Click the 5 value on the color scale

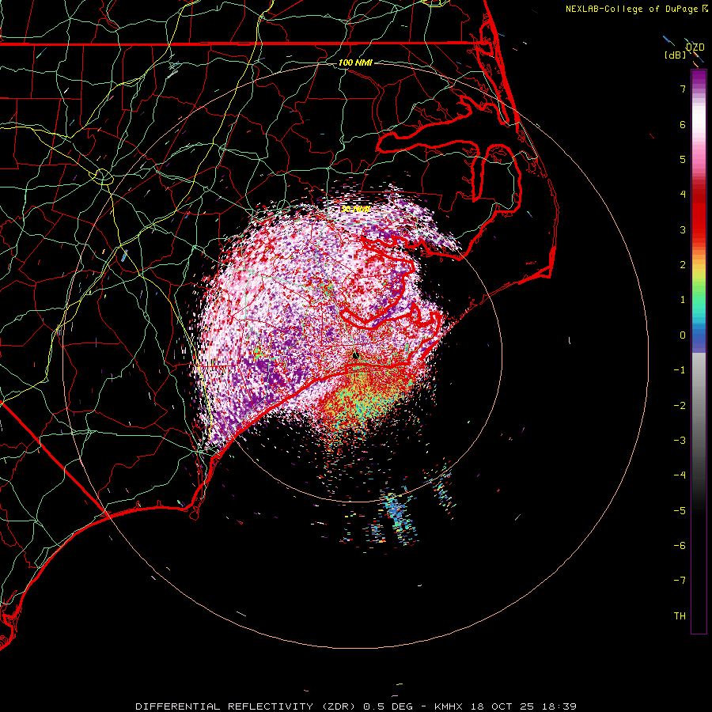[x=683, y=159]
